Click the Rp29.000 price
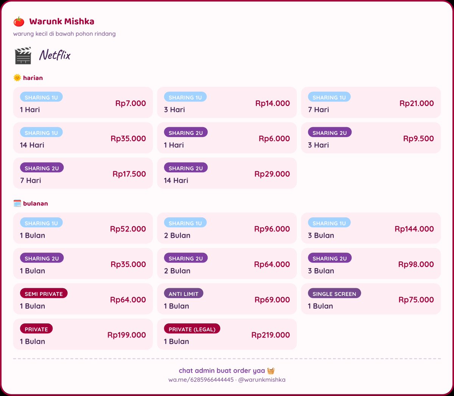Screen dimensions: 454x396 click(272, 174)
